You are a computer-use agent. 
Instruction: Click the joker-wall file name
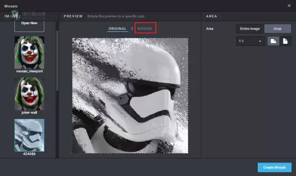(29, 112)
